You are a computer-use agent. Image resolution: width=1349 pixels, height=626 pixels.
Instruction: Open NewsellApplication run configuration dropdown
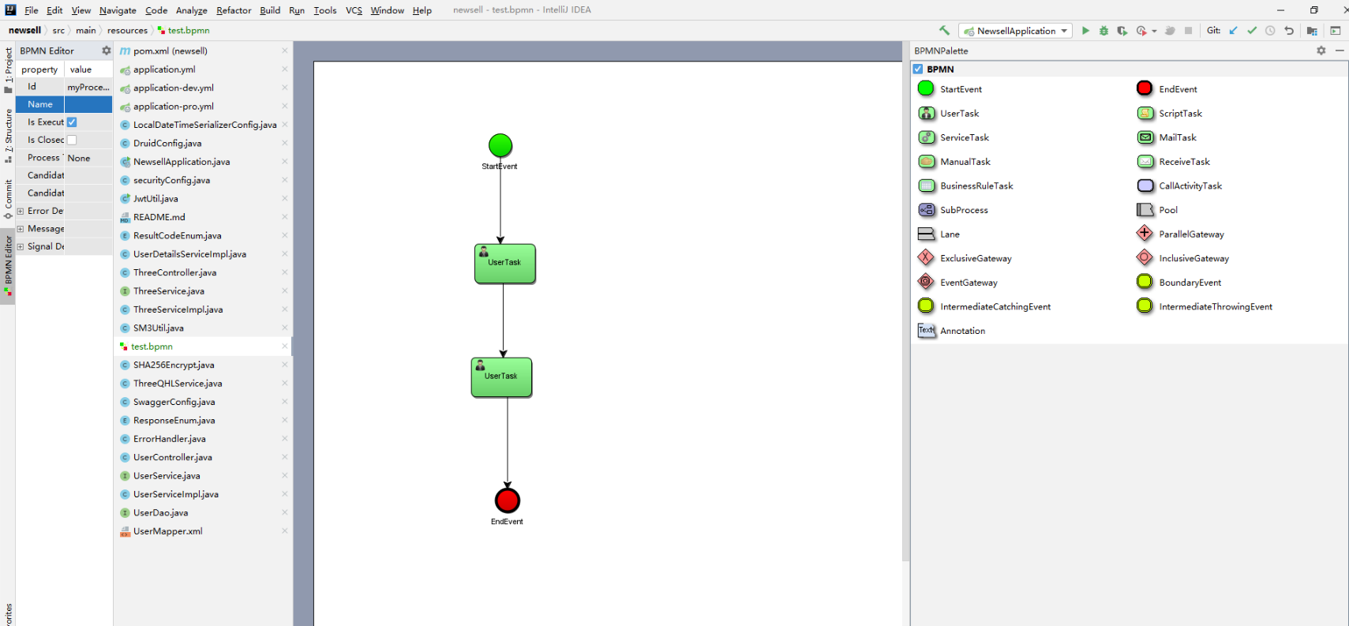pyautogui.click(x=1015, y=31)
